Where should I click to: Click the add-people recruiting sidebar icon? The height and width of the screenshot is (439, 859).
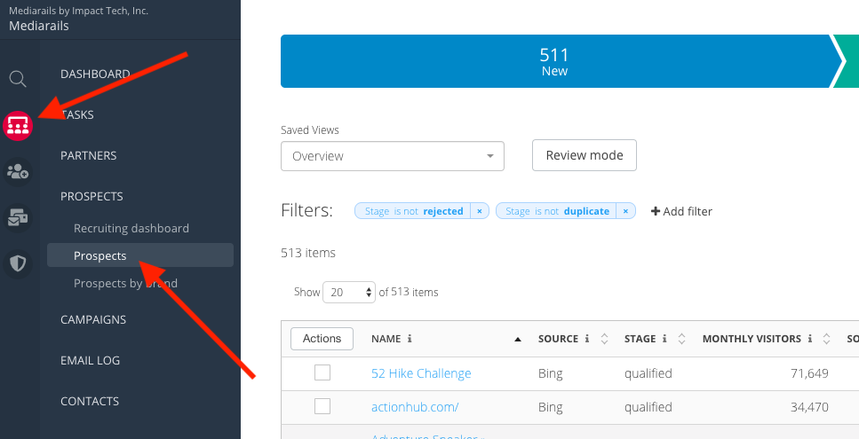tap(18, 171)
